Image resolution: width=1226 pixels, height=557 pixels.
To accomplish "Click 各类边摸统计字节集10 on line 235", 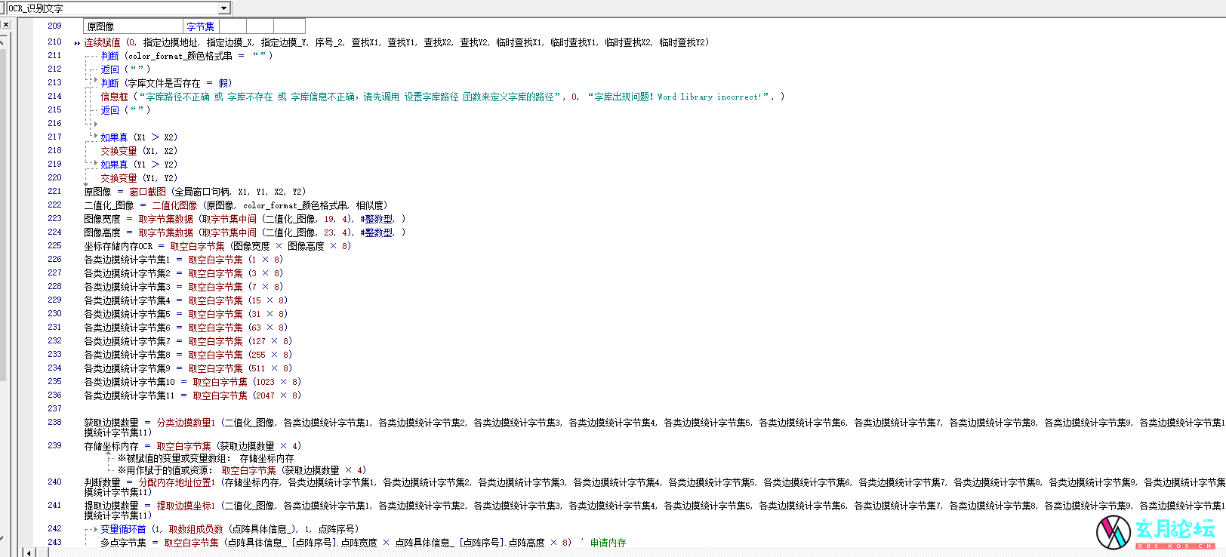I will tap(130, 382).
